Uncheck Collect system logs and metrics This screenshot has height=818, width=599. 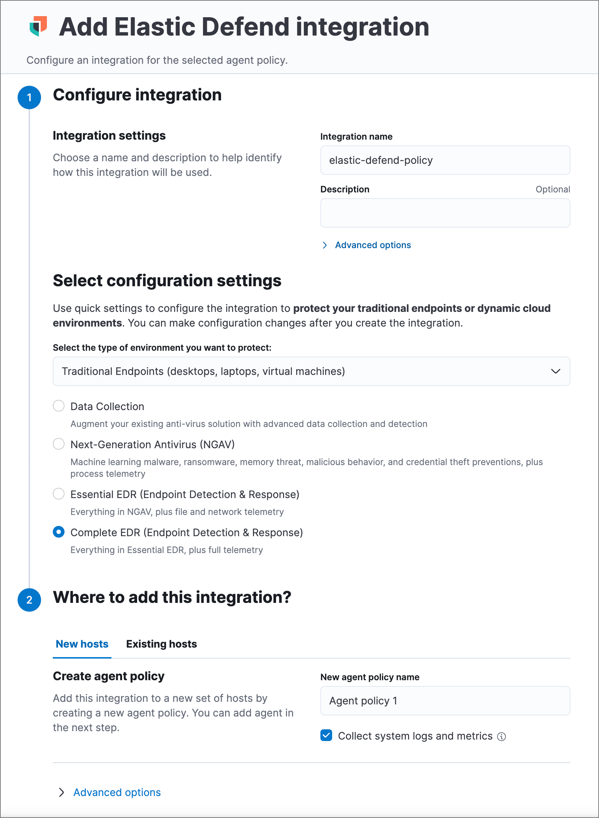(x=326, y=736)
